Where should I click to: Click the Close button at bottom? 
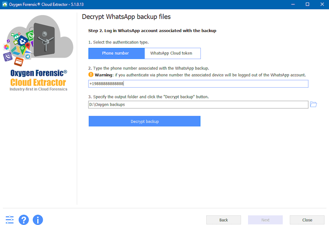tap(307, 220)
